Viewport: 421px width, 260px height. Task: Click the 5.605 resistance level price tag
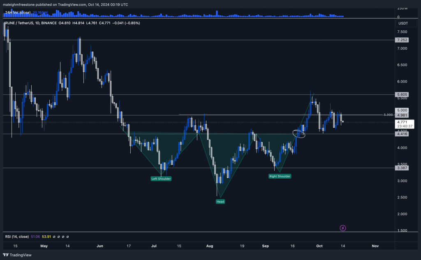[401, 94]
